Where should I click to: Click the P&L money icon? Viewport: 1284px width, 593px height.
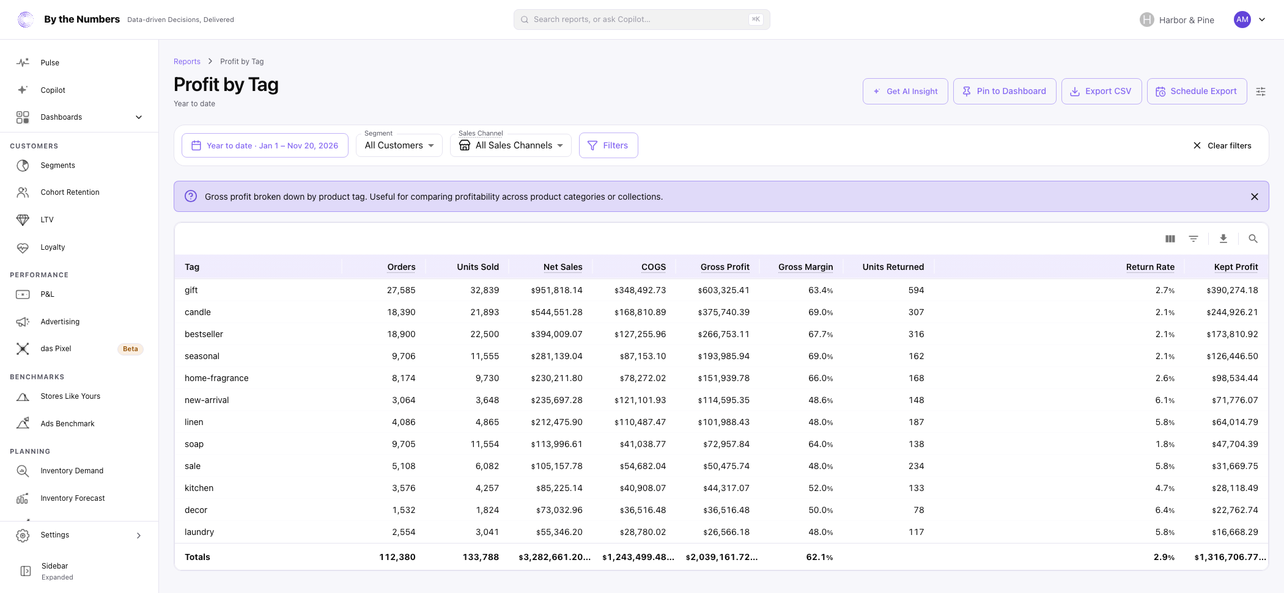click(23, 294)
